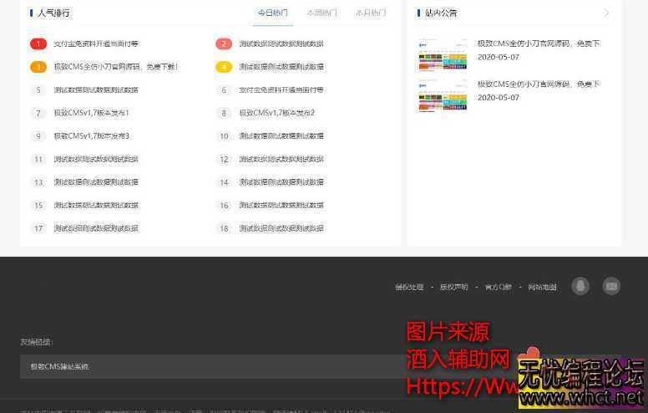Open the 版权声明 footer link
This screenshot has width=648, height=413.
[x=454, y=288]
